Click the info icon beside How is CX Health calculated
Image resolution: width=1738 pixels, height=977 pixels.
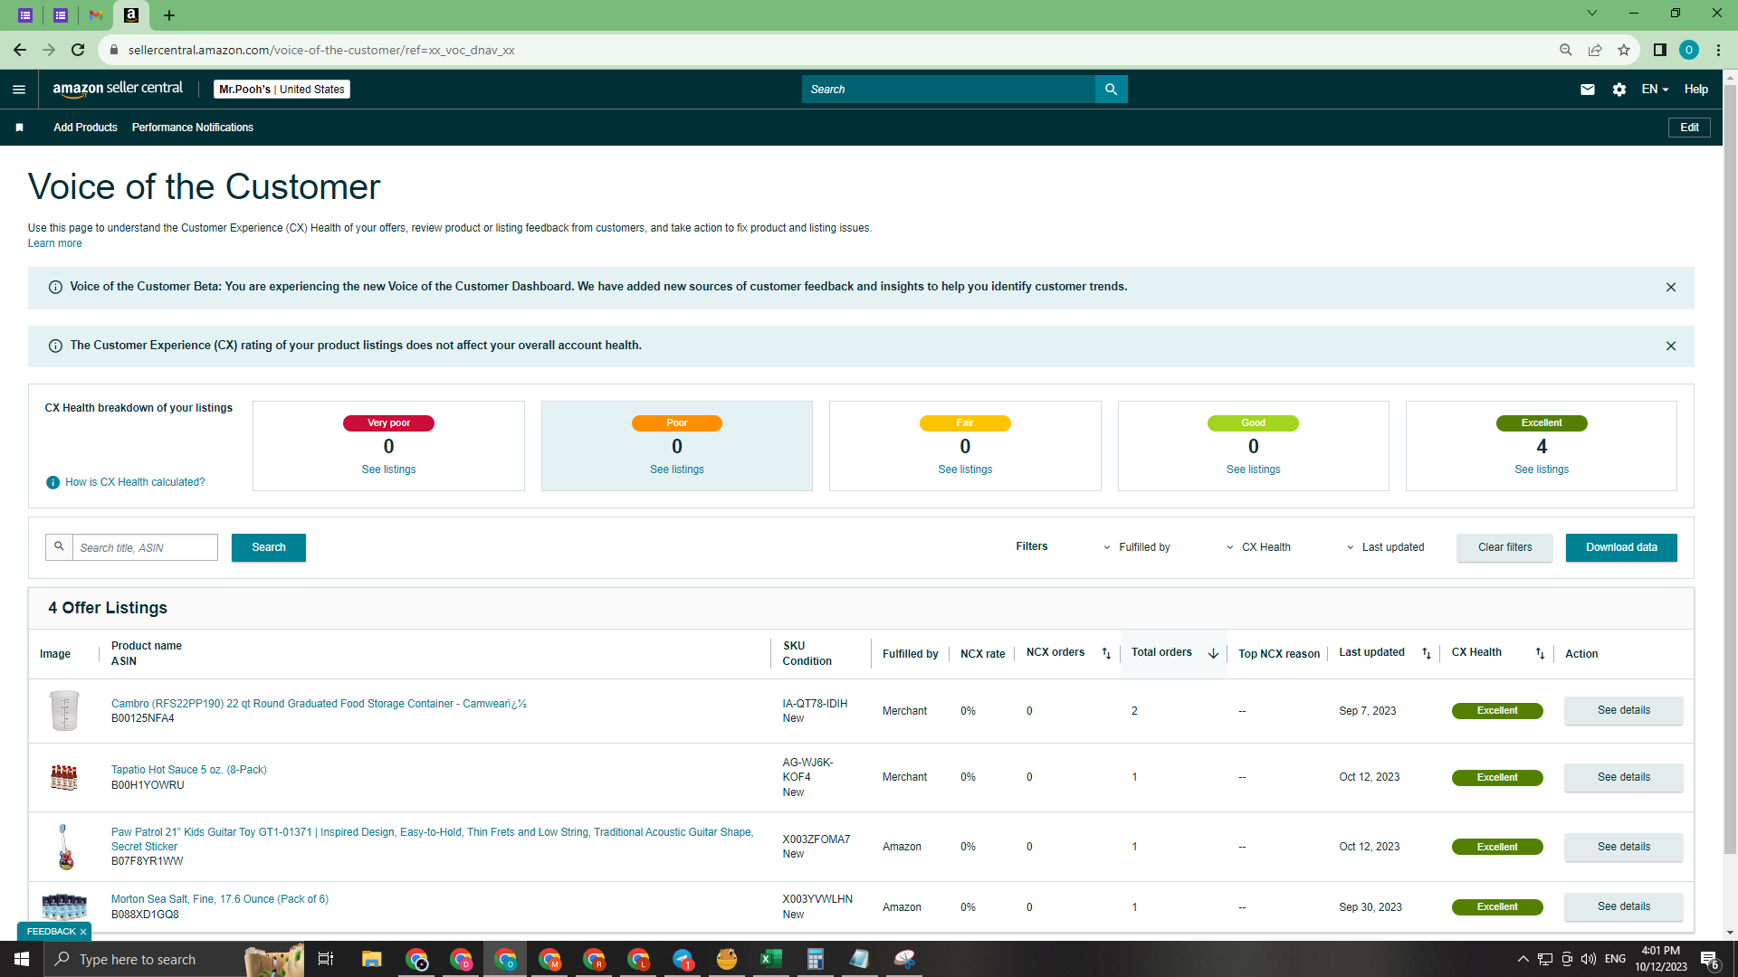53,483
